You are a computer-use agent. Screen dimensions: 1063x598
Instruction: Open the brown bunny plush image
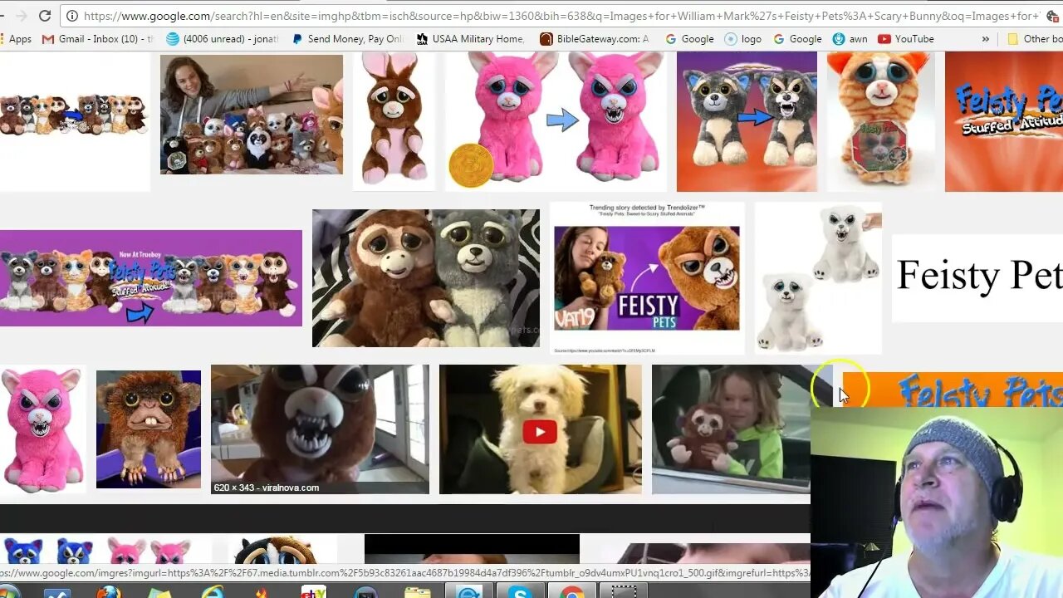[x=394, y=120]
